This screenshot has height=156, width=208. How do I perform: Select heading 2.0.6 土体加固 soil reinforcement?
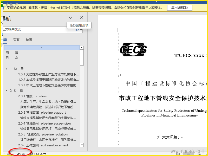coord(43,145)
